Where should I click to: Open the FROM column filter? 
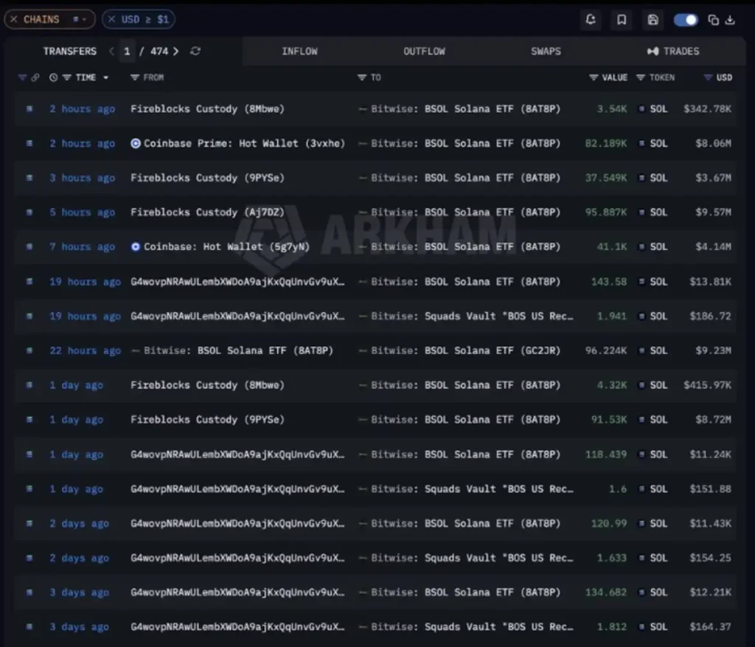point(135,77)
